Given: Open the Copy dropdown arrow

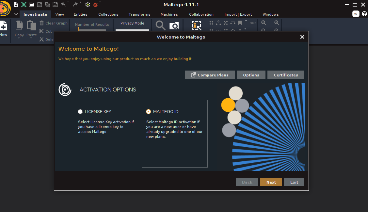Looking at the screenshot, I should (x=19, y=38).
